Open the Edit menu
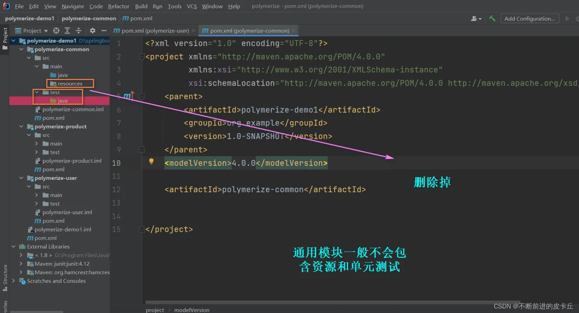Viewport: 579px width, 313px height. coord(34,6)
